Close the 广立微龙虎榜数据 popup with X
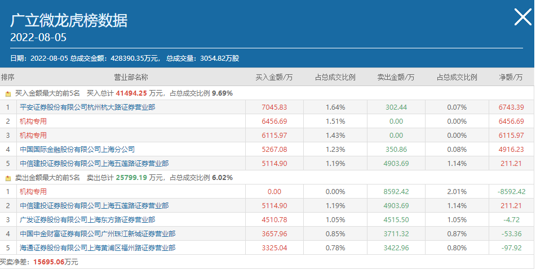The image size is (536, 270). point(522,17)
